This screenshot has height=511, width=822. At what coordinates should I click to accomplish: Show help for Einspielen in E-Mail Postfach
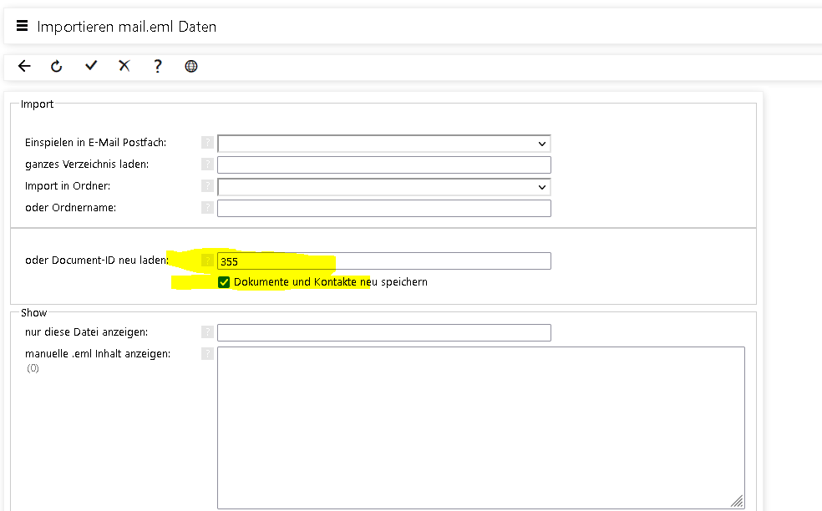coord(207,143)
